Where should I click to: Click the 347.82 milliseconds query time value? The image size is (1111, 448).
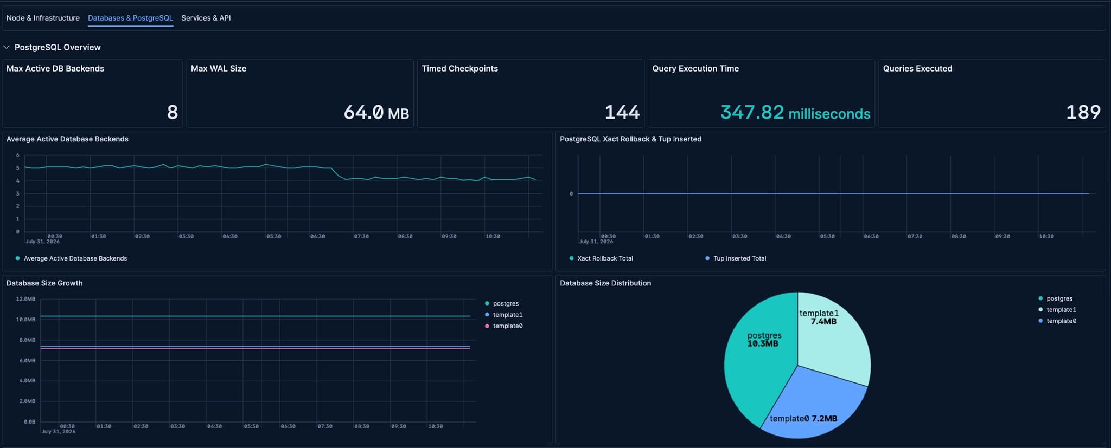coord(795,112)
